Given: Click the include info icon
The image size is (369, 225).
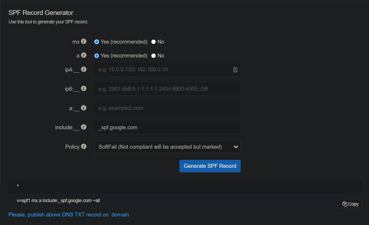Looking at the screenshot, I should click(84, 127).
